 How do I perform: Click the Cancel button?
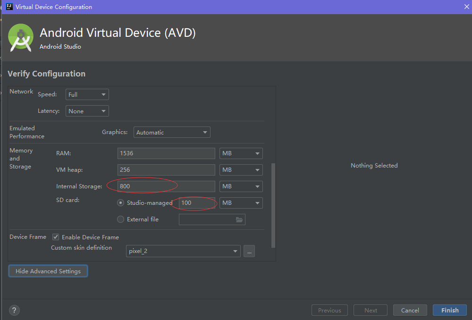pyautogui.click(x=410, y=310)
